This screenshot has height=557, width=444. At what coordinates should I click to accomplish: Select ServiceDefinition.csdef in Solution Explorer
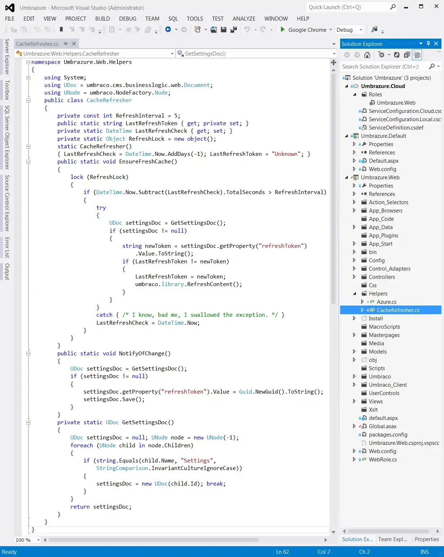tap(396, 128)
